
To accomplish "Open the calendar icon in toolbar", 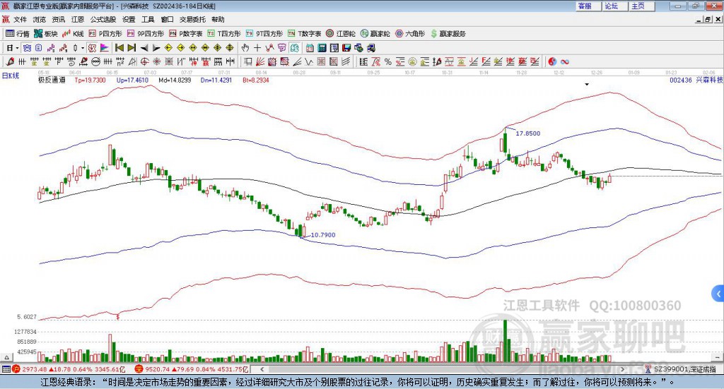I will (x=310, y=48).
